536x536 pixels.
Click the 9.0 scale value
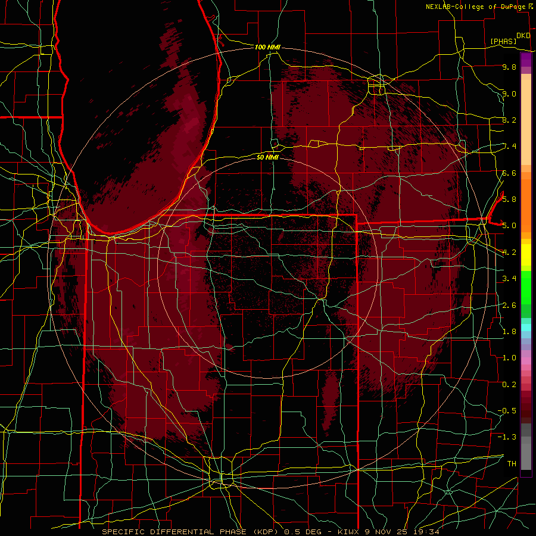click(x=509, y=94)
